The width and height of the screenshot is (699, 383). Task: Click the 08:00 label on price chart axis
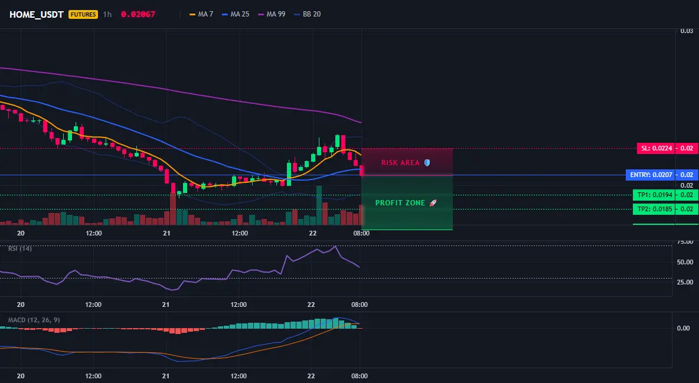pos(361,233)
